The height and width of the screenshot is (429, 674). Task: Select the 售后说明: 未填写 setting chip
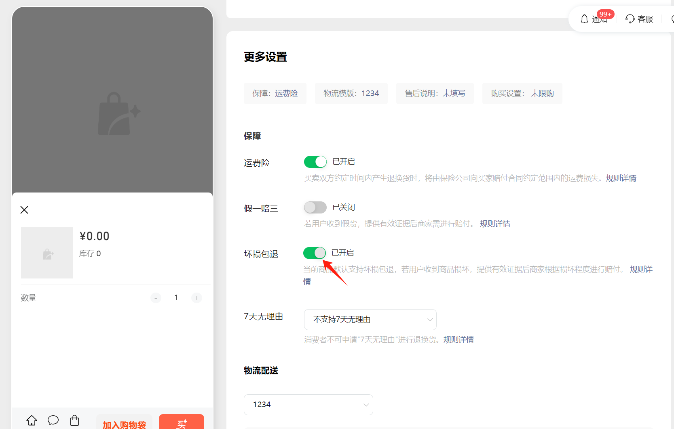[x=435, y=93]
